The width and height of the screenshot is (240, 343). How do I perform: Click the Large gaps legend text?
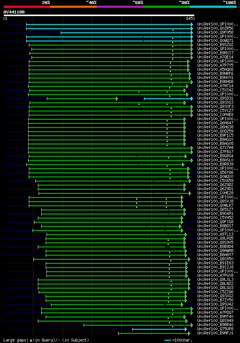coord(46,340)
